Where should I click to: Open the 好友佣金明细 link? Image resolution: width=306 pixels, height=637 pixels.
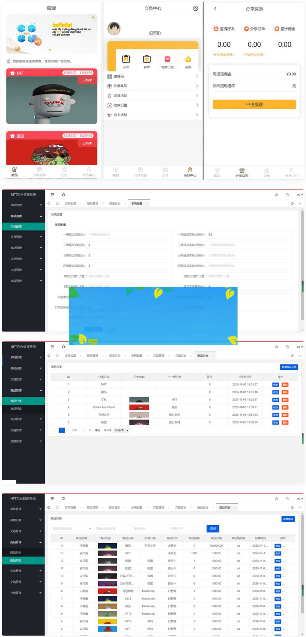click(x=223, y=55)
